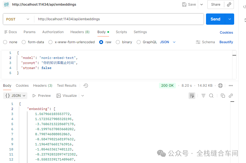Open response history clock icon
This screenshot has width=246, height=163.
tap(86, 86)
